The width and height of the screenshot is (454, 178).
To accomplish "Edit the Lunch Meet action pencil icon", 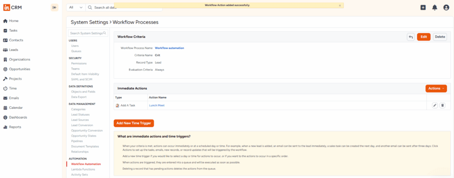I will pos(434,105).
